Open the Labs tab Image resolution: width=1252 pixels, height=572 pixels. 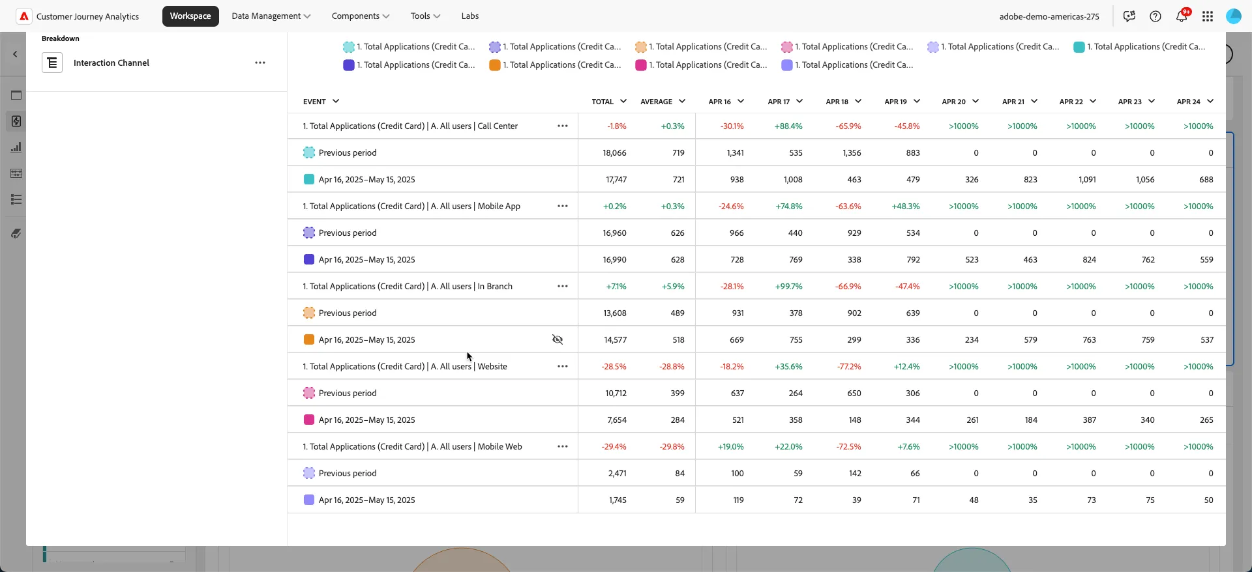[470, 16]
